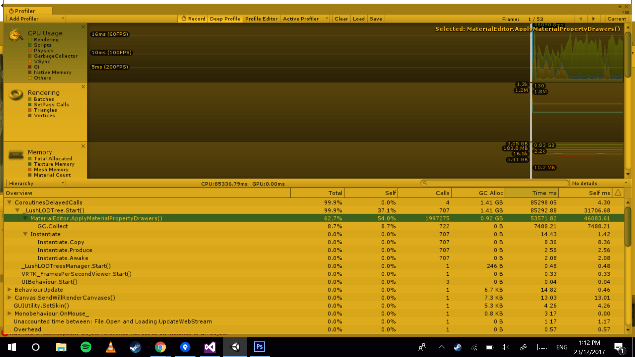Click the Load button
The image size is (635, 357).
coord(359,19)
